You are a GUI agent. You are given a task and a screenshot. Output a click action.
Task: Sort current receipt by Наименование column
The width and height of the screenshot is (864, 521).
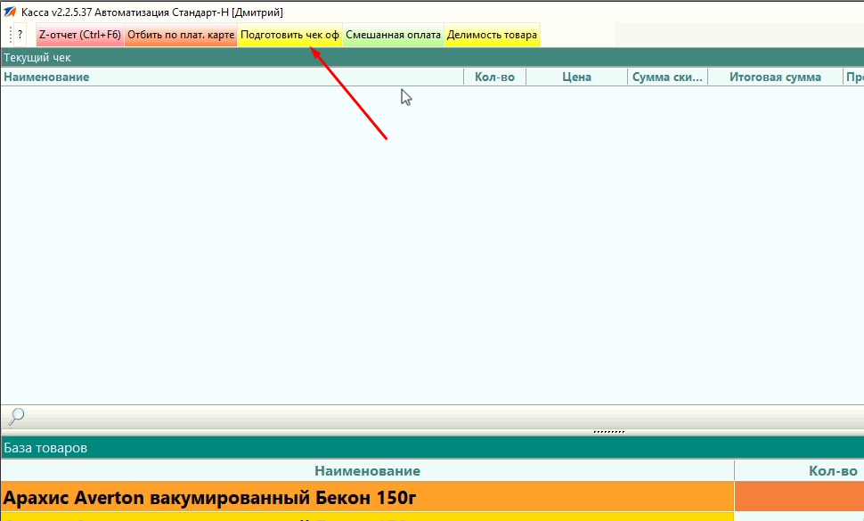click(x=232, y=77)
